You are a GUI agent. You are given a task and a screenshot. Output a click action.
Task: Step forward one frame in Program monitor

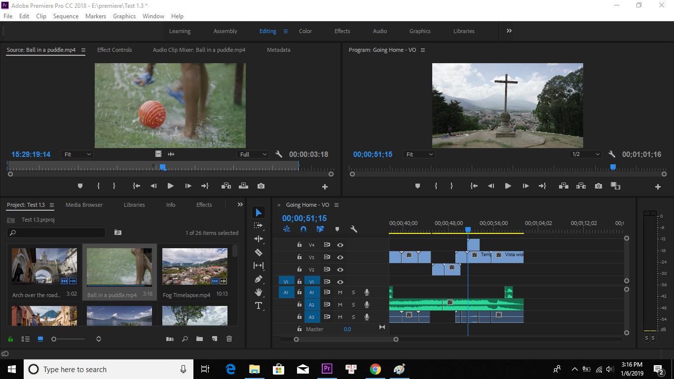[525, 186]
